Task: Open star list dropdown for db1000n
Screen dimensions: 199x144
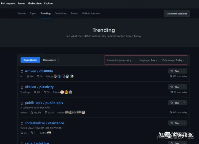Action: click(x=184, y=71)
